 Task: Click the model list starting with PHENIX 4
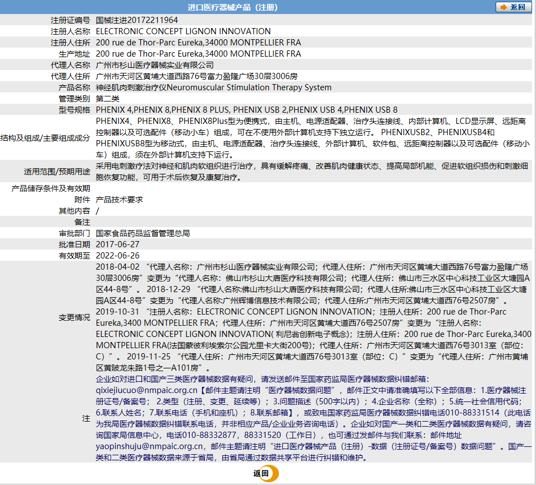tap(246, 110)
